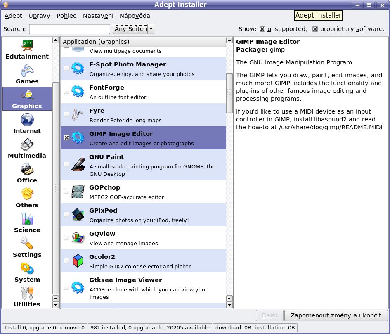Select the GNU Paint list entry title
Screen dimensions: 390x334
(x=106, y=157)
